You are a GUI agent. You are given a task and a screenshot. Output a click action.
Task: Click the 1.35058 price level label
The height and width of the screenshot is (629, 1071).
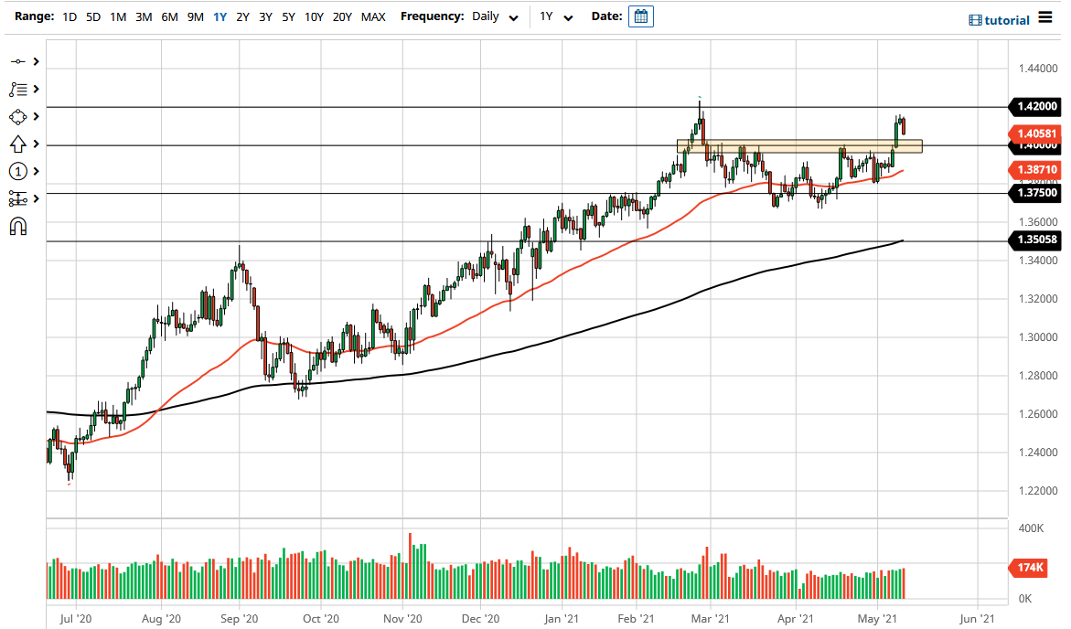[1035, 240]
